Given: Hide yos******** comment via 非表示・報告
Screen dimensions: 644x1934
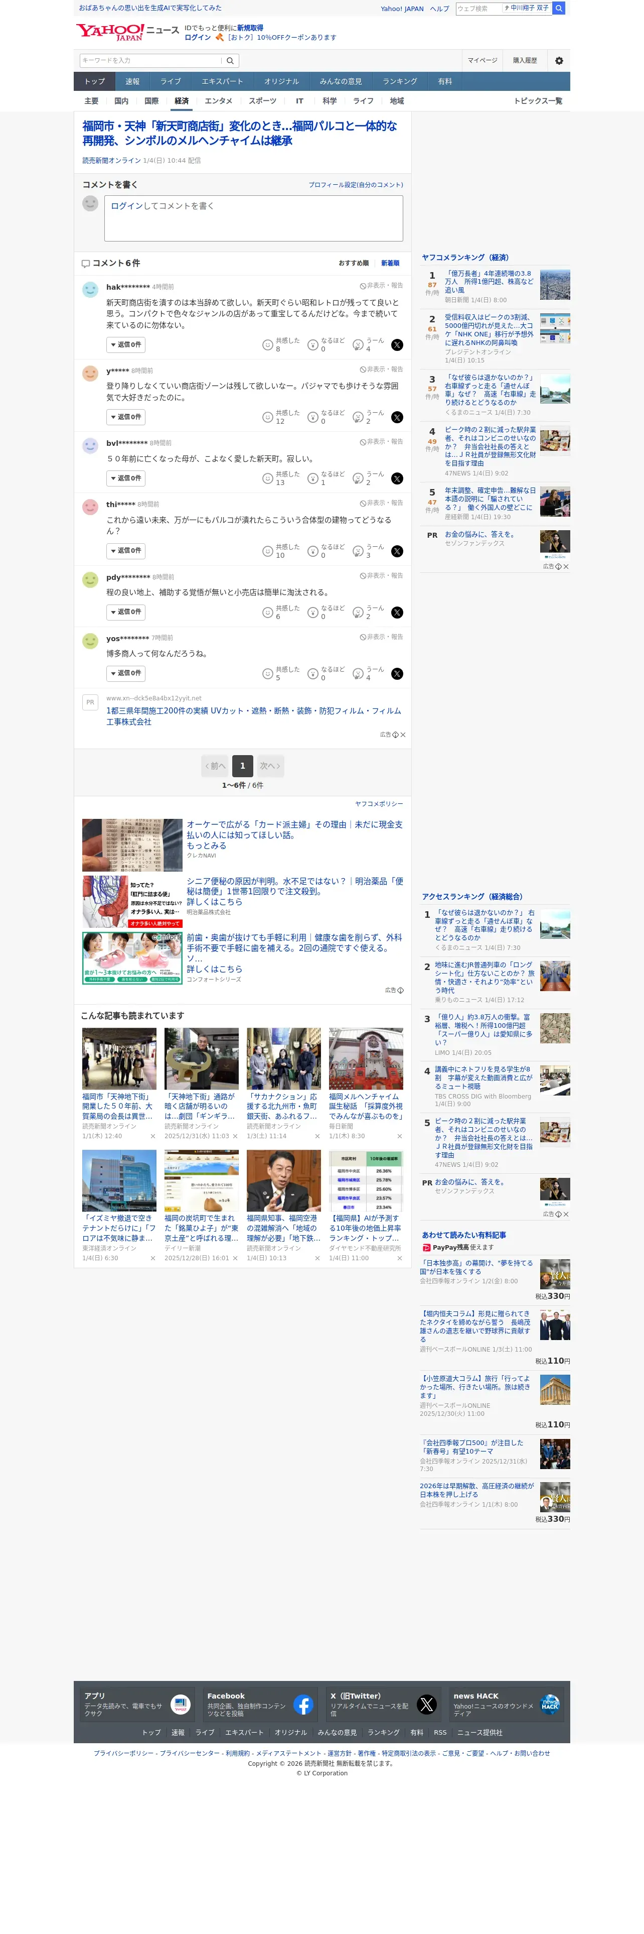Looking at the screenshot, I should 381,637.
